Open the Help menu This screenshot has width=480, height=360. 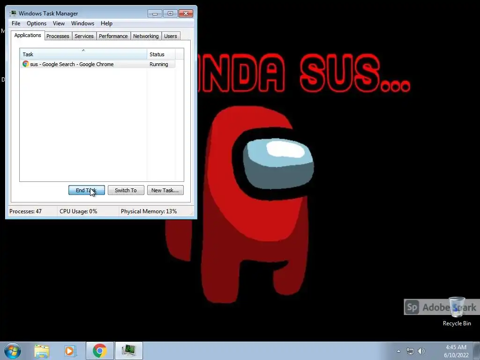(106, 23)
